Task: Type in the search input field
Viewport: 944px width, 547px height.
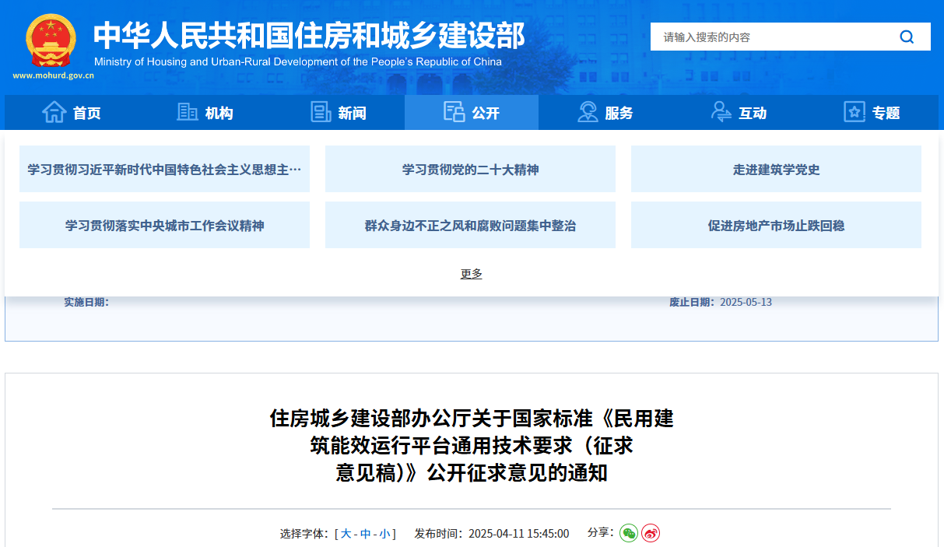Action: (770, 37)
